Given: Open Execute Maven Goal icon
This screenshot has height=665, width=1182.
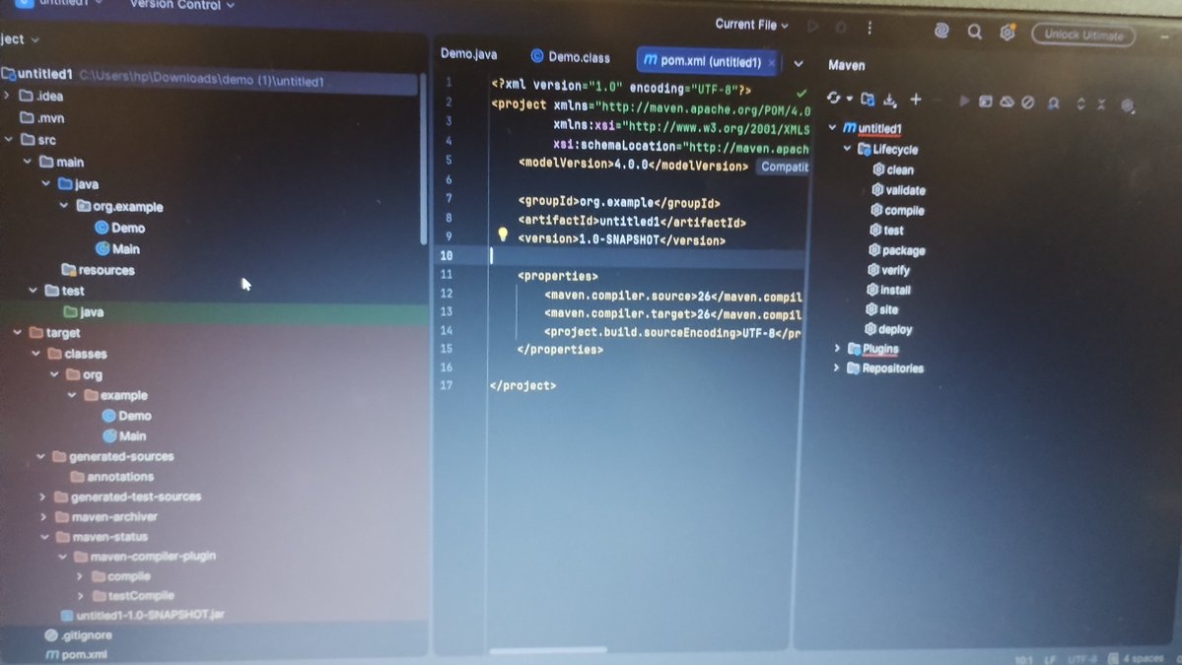Looking at the screenshot, I should click(x=985, y=100).
